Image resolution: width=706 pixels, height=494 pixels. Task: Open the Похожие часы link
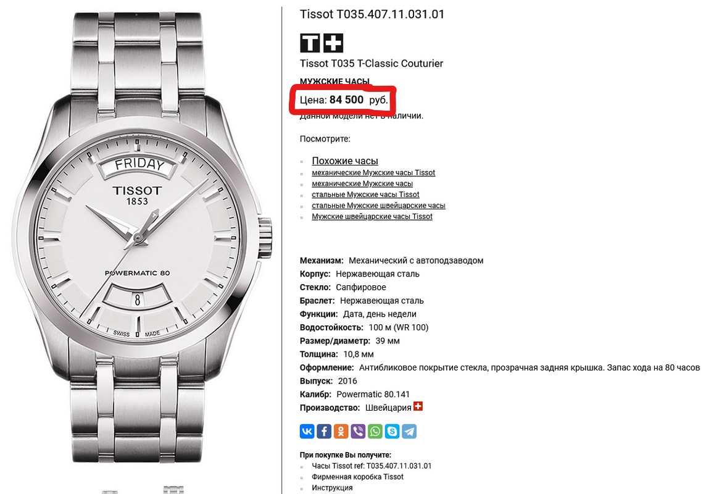(345, 161)
